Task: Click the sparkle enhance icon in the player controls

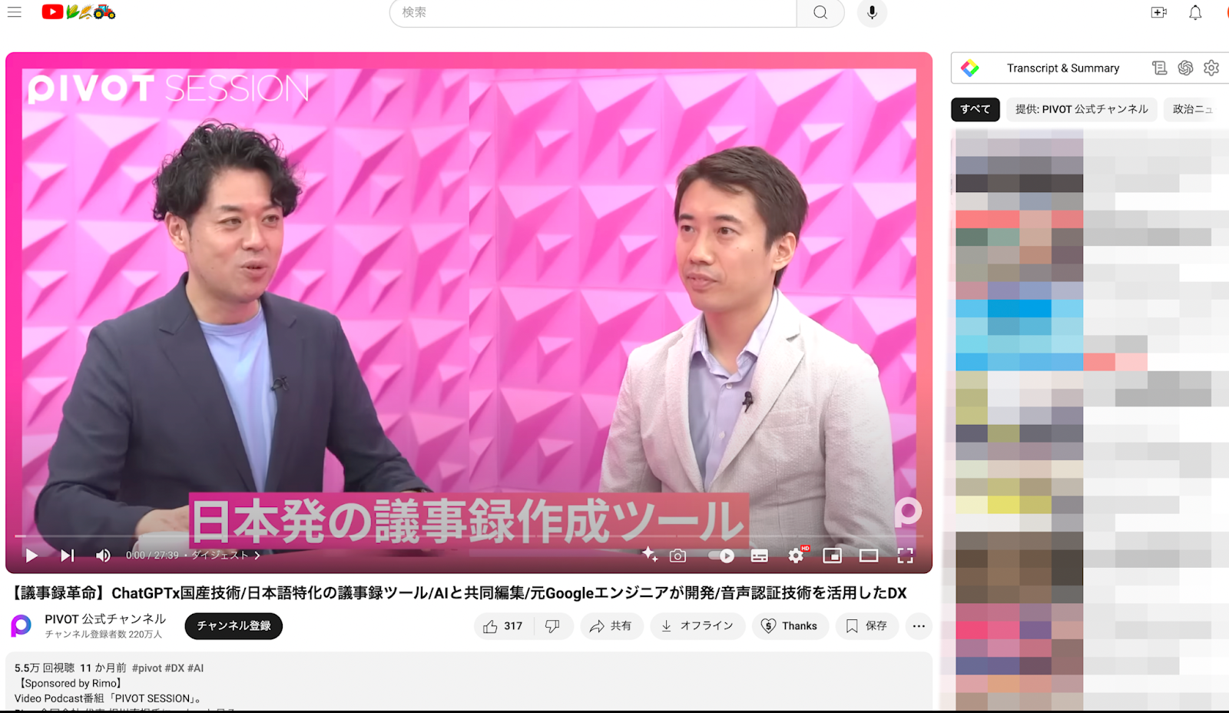Action: [x=651, y=555]
